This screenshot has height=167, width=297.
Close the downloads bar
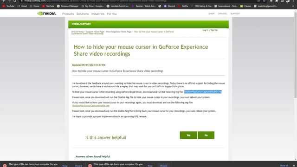294,166
